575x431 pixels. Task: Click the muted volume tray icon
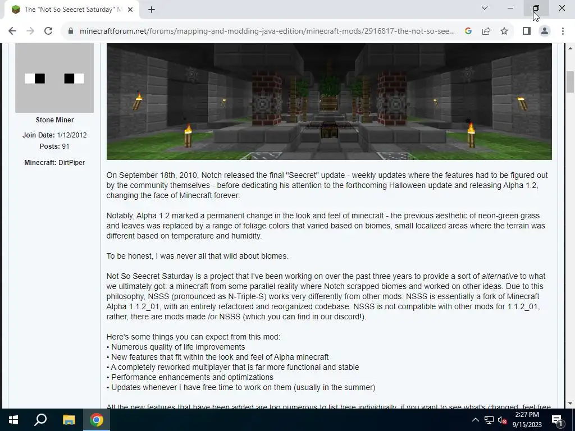(503, 420)
